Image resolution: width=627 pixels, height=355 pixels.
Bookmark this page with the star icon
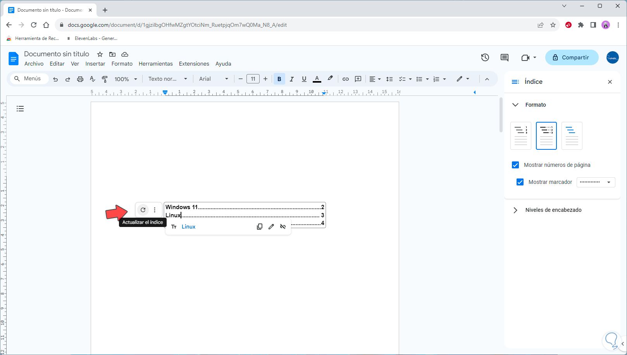553,25
